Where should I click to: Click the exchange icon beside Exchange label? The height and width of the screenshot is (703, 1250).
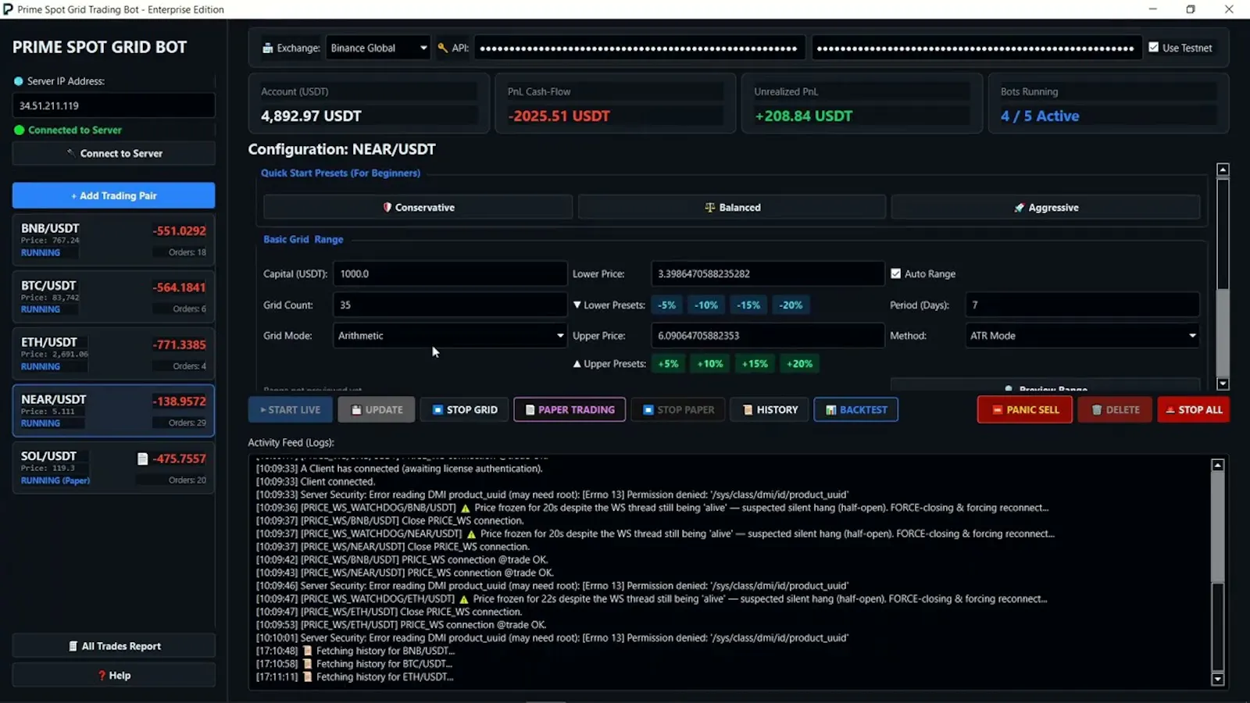coord(268,48)
